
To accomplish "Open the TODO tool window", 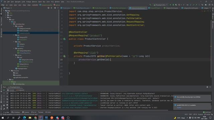I will coord(48,112).
